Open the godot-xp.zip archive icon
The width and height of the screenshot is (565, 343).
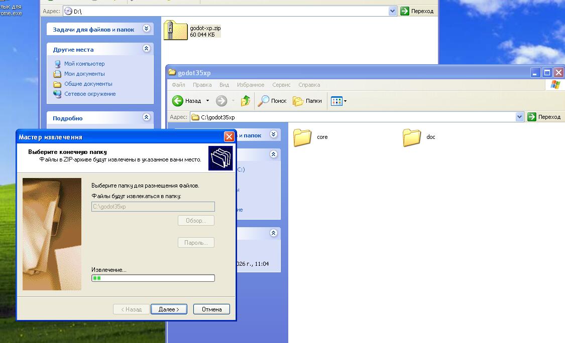(x=175, y=30)
